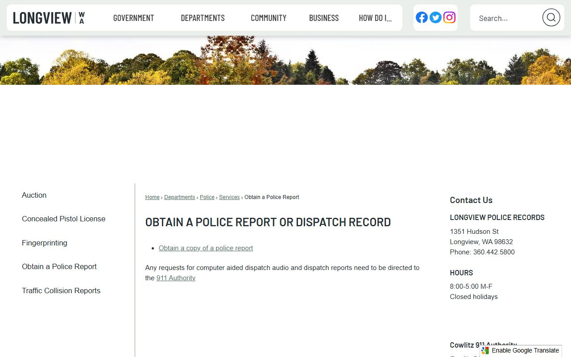Open Longview's Facebook page icon
Viewport: 571px width, 357px height.
point(422,17)
